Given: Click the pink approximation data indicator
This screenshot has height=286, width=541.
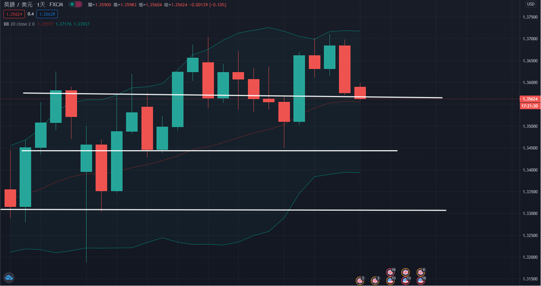Looking at the screenshot, I should click(x=79, y=5).
